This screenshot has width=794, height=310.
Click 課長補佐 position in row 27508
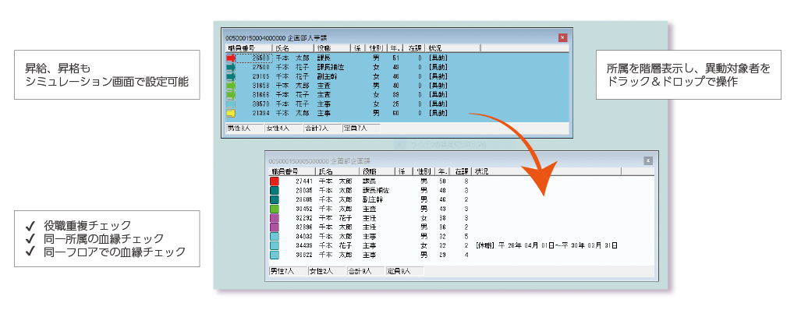click(x=331, y=67)
